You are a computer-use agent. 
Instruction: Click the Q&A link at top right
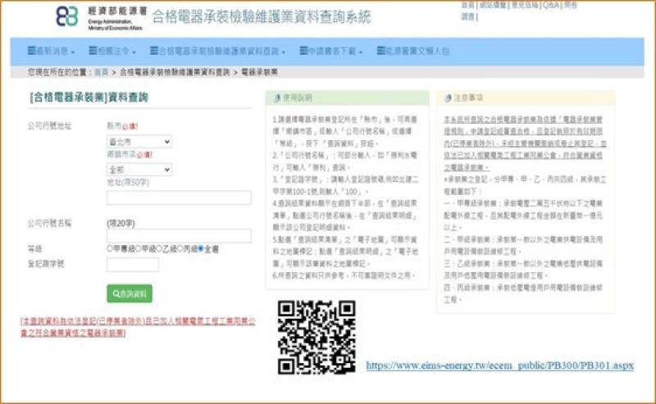pos(551,5)
